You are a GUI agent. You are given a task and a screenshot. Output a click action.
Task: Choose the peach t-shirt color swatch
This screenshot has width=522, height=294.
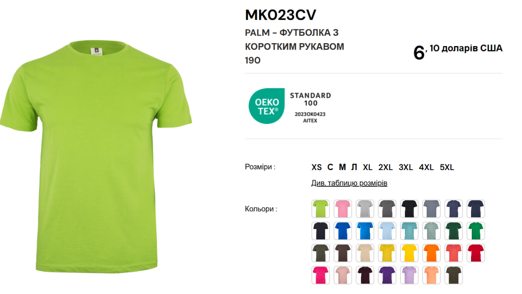(x=431, y=275)
